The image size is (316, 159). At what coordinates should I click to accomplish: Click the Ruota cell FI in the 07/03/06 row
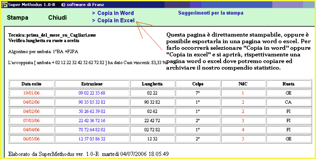pyautogui.click(x=289, y=121)
